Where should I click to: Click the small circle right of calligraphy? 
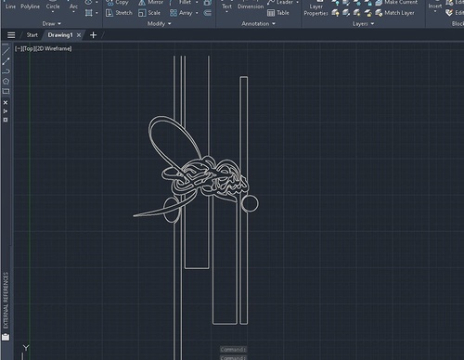point(250,203)
